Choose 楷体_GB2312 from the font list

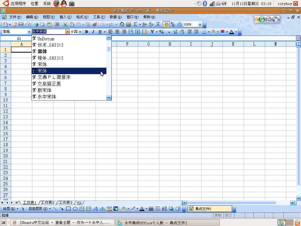click(x=69, y=58)
